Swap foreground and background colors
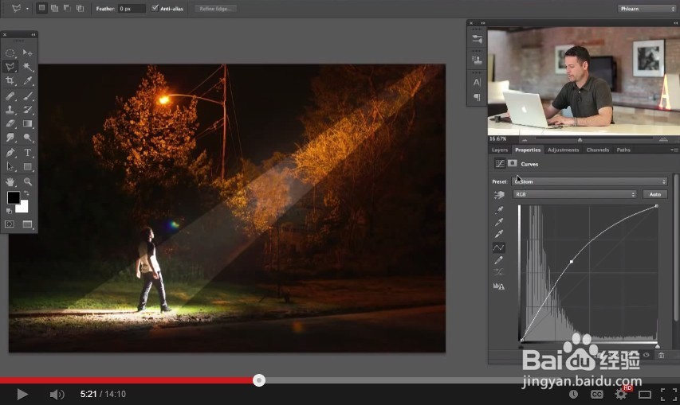This screenshot has height=405, width=680. point(26,193)
